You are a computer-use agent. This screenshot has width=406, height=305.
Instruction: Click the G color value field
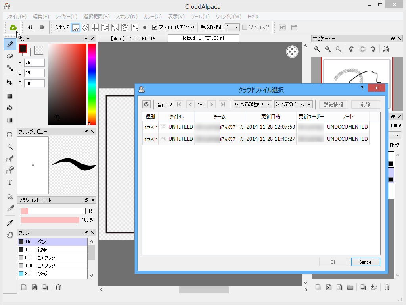click(x=34, y=73)
